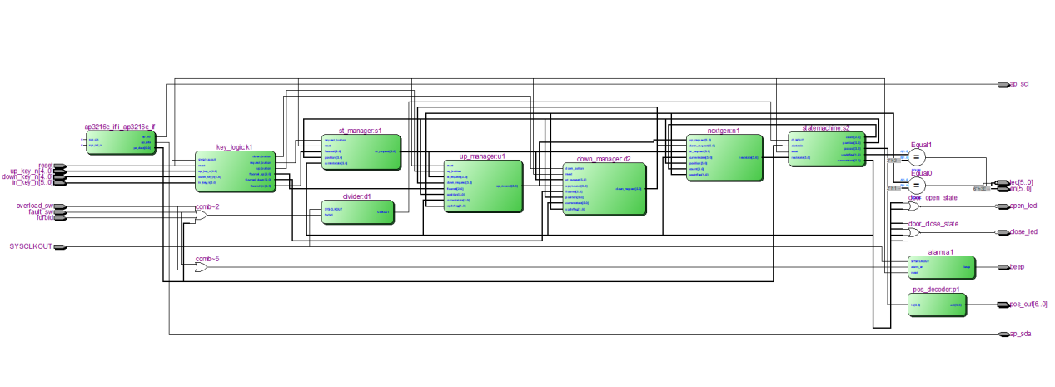Select the reset input pin
The height and width of the screenshot is (387, 1055).
(60, 166)
